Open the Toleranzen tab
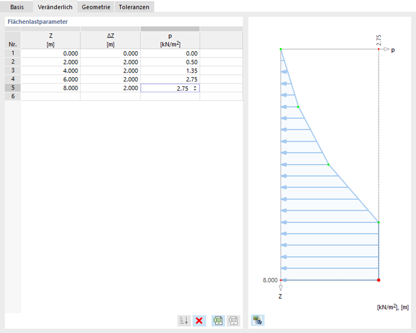The image size is (416, 333). (x=134, y=7)
